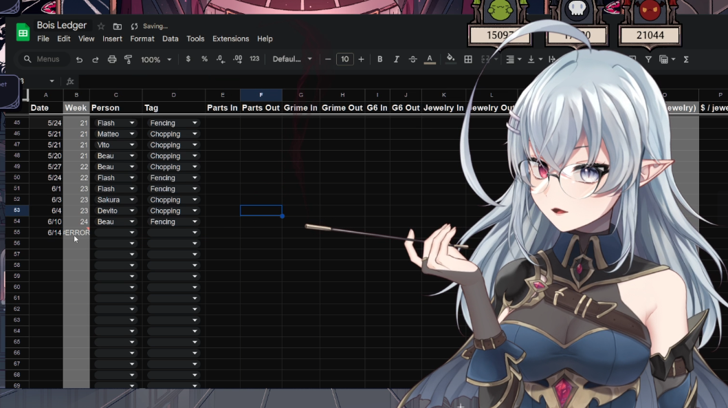This screenshot has height=408, width=728.
Task: Open the Default font dropdown
Action: (x=292, y=59)
